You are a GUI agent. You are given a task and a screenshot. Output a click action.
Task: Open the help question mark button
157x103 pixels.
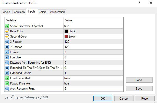click(x=139, y=3)
